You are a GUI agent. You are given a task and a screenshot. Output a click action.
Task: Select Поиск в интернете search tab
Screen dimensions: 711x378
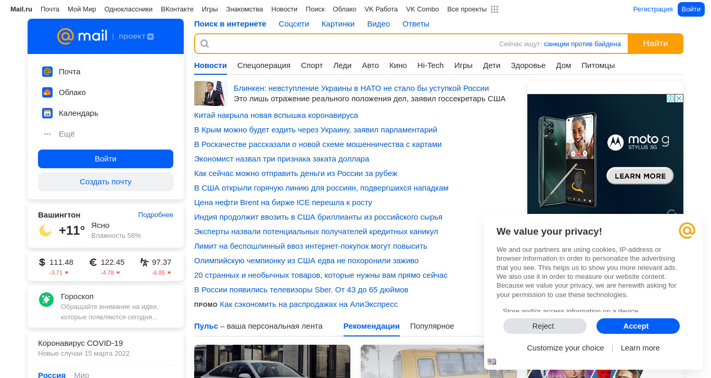pyautogui.click(x=230, y=24)
